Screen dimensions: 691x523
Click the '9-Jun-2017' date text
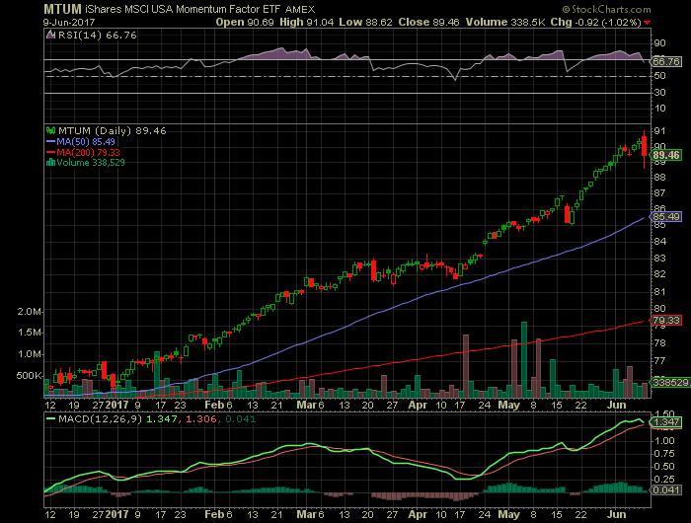click(69, 22)
